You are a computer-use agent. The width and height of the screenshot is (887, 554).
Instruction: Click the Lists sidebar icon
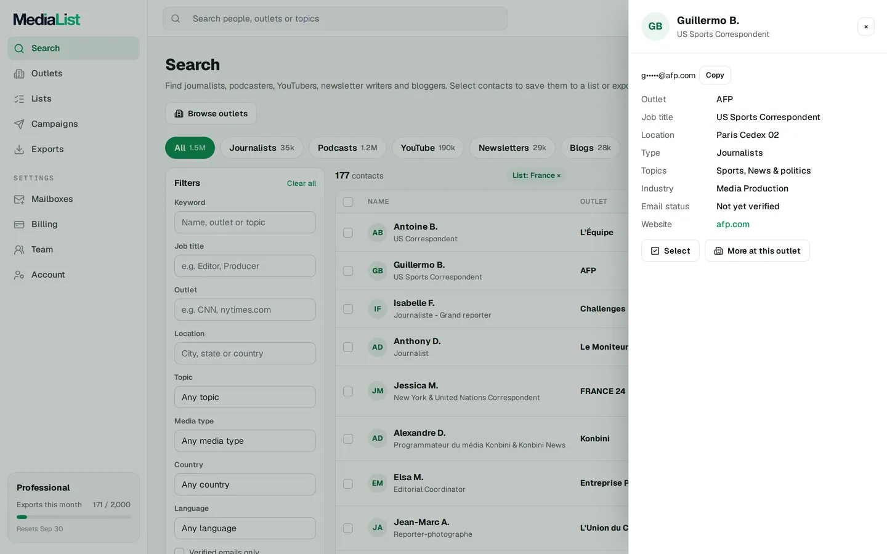[x=19, y=98]
